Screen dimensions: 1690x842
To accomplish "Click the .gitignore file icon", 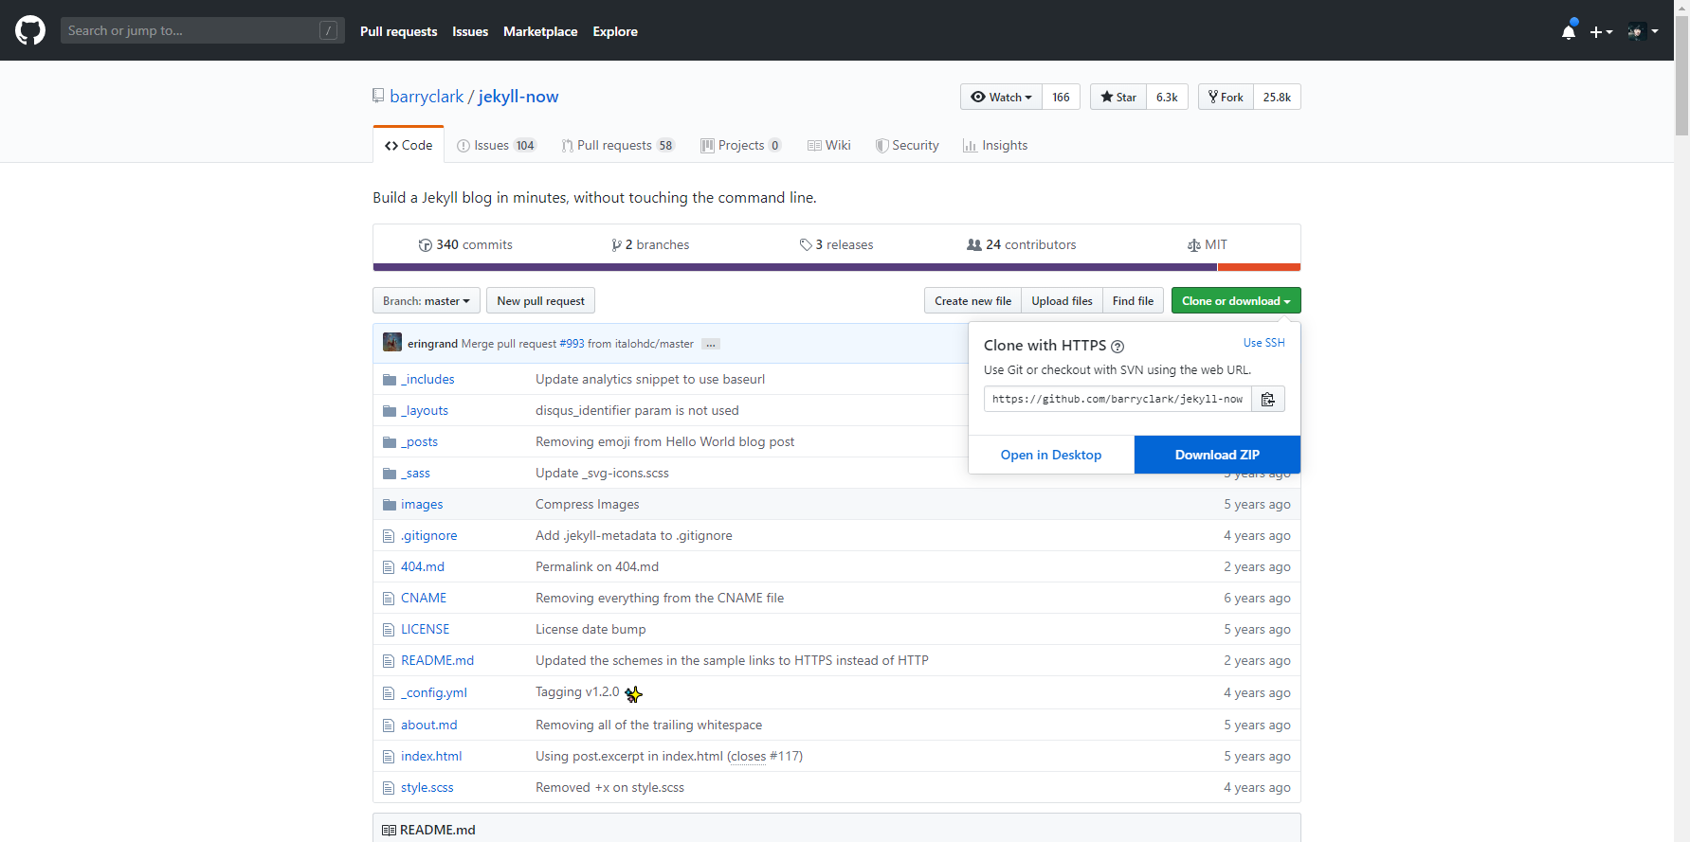I will (x=389, y=536).
